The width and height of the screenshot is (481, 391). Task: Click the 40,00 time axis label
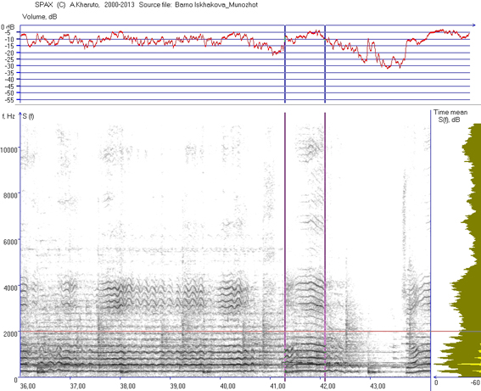[x=227, y=386]
